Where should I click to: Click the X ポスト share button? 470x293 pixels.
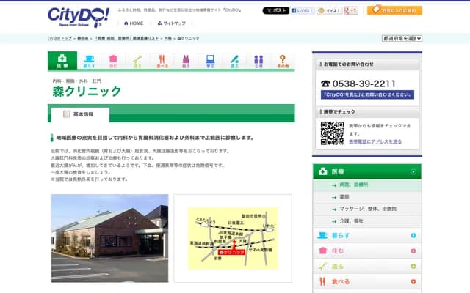coord(276,10)
